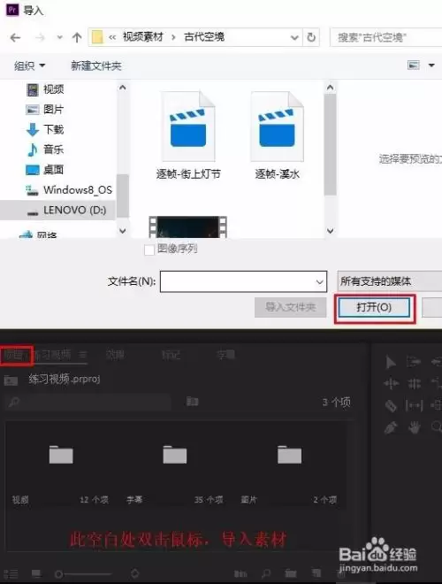Switch to the 效果 tab in Premiere
Screen dimensions: 442x584
click(115, 355)
